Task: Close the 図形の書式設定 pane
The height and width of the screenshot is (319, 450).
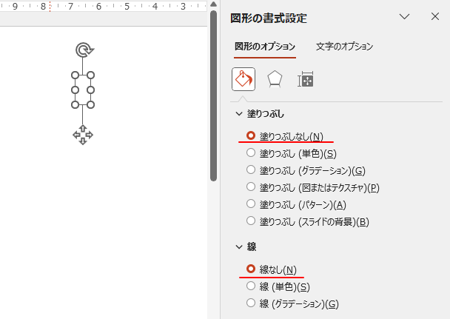Action: tap(435, 16)
